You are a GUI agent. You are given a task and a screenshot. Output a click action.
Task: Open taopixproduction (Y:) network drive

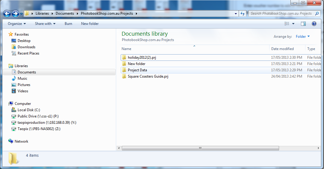click(x=47, y=123)
